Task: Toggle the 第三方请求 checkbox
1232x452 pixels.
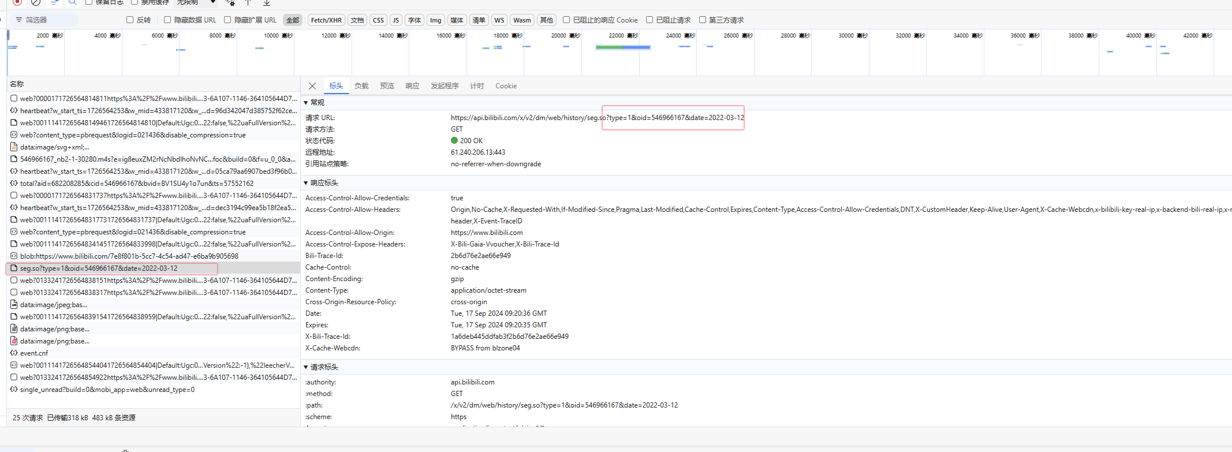Action: pyautogui.click(x=703, y=20)
